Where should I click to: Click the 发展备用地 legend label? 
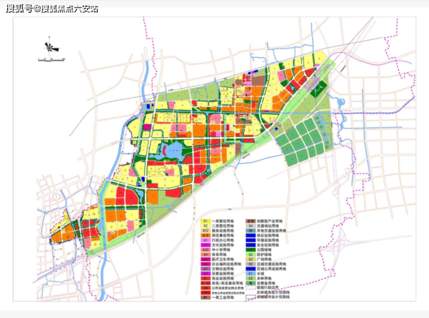tap(266, 283)
